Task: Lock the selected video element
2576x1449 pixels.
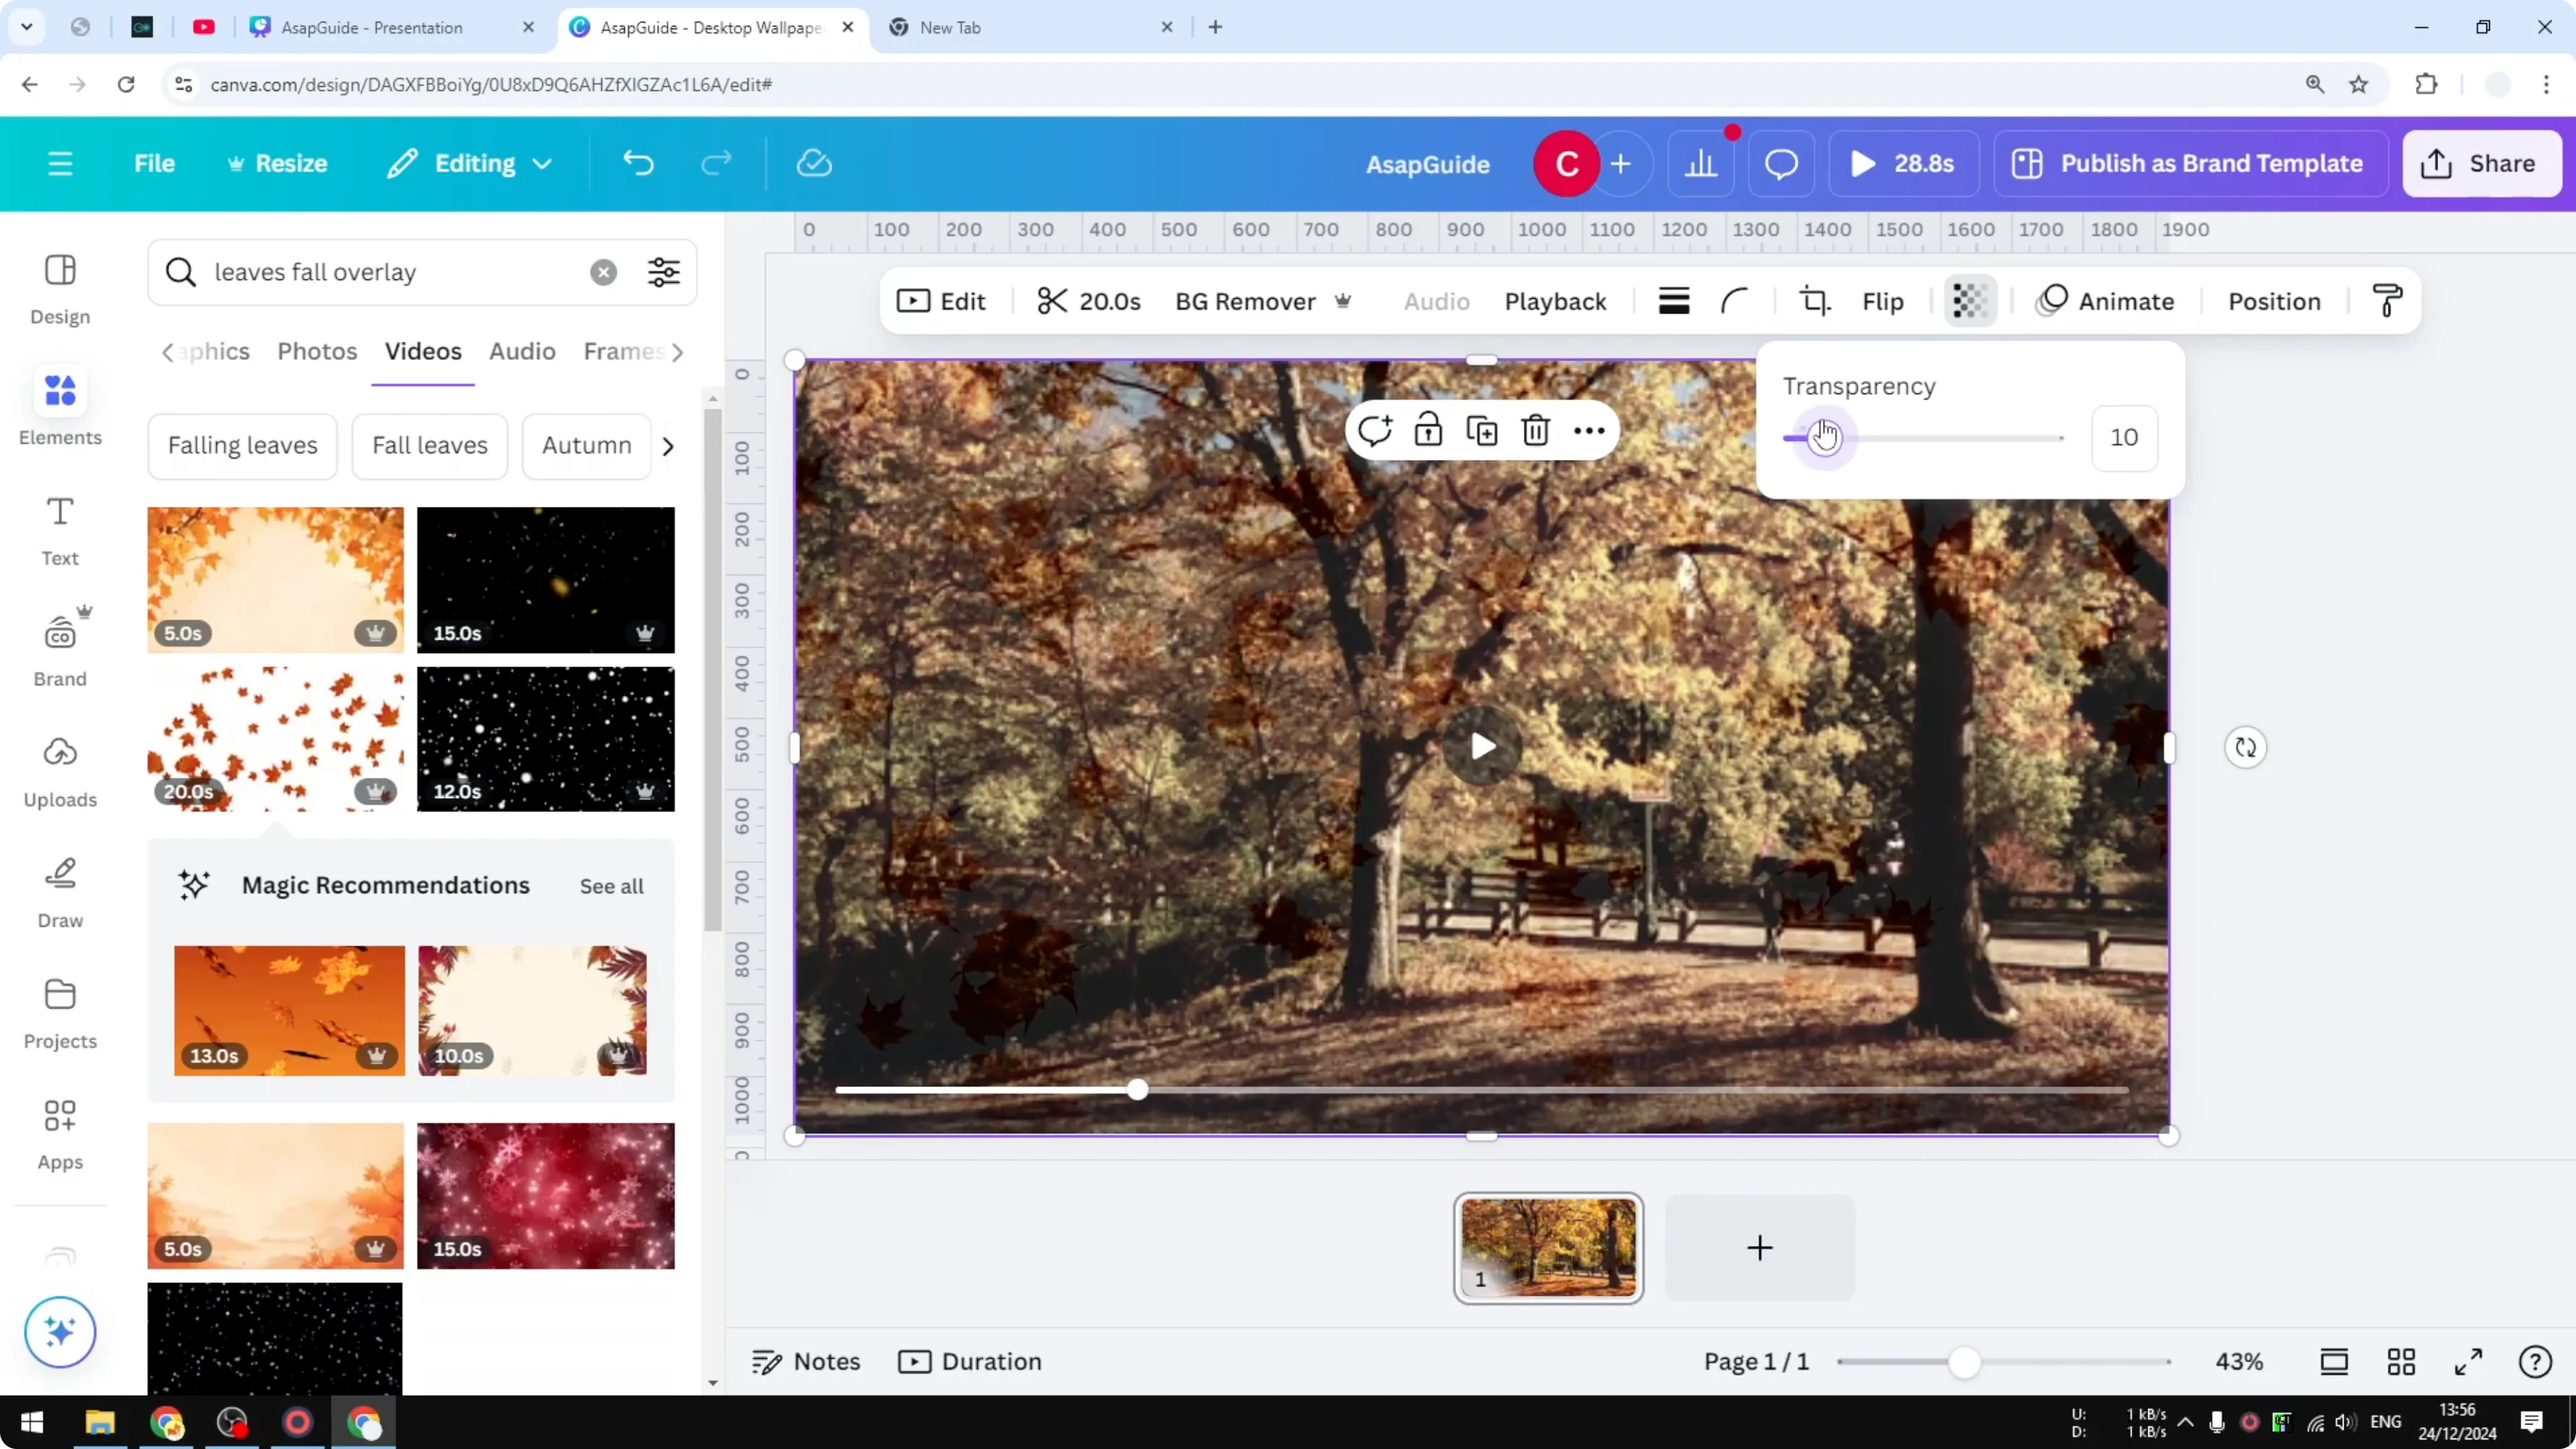Action: (1428, 429)
